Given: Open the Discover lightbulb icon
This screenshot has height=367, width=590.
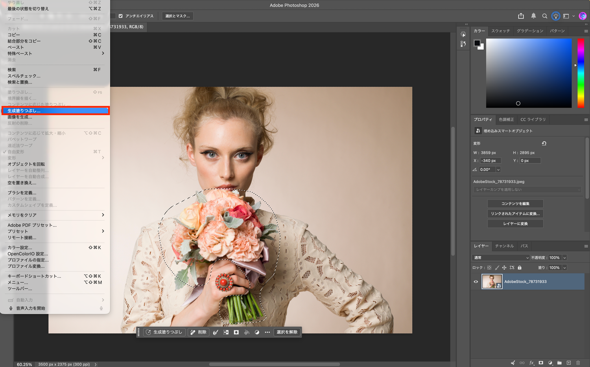Looking at the screenshot, I should (x=556, y=16).
